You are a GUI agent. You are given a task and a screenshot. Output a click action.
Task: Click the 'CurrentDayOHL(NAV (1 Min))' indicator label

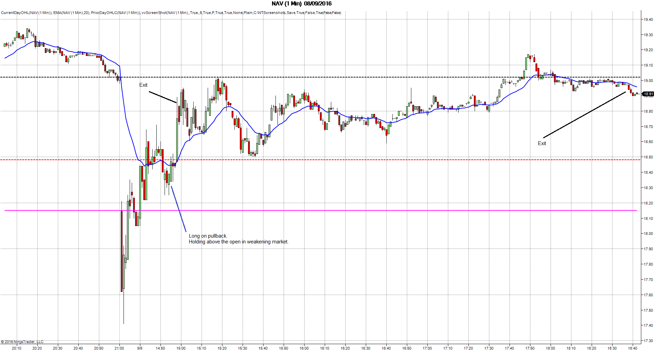tap(26, 13)
